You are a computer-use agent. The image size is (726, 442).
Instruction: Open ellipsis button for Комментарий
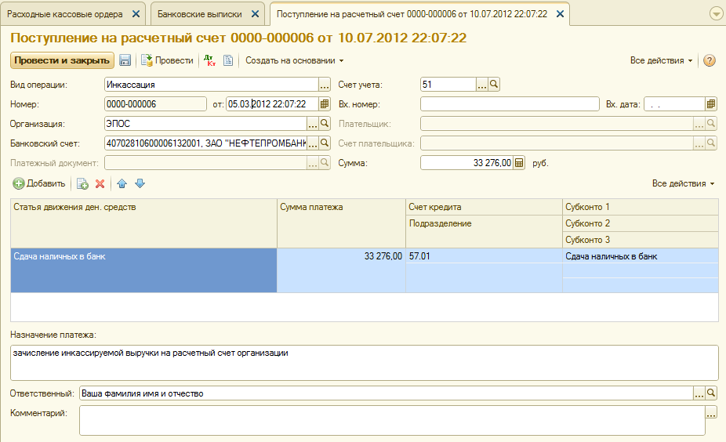coord(711,412)
